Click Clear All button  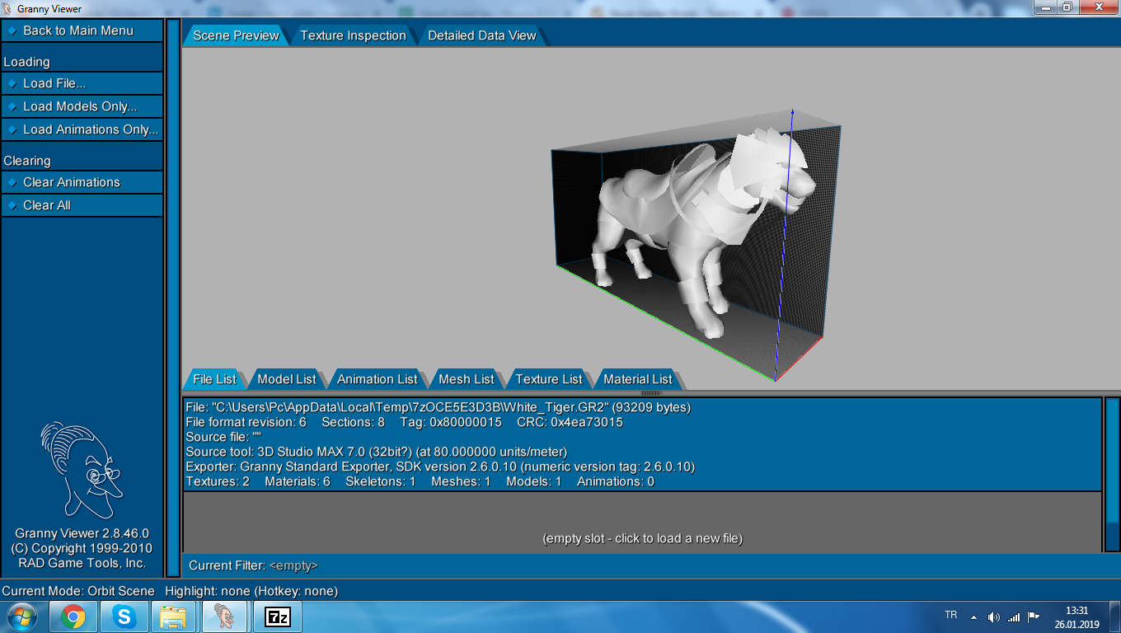(x=47, y=205)
